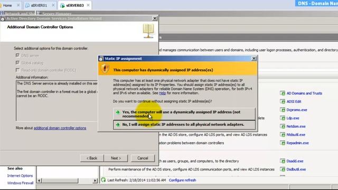The width and height of the screenshot is (338, 190).
Task: Switch to the Home tab
Action: [7, 5]
